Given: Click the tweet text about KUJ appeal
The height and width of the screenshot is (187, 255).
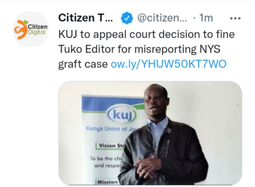Looking at the screenshot, I should 146,49.
